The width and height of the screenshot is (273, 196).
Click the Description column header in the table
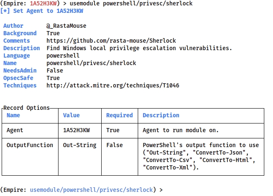[x=161, y=115]
